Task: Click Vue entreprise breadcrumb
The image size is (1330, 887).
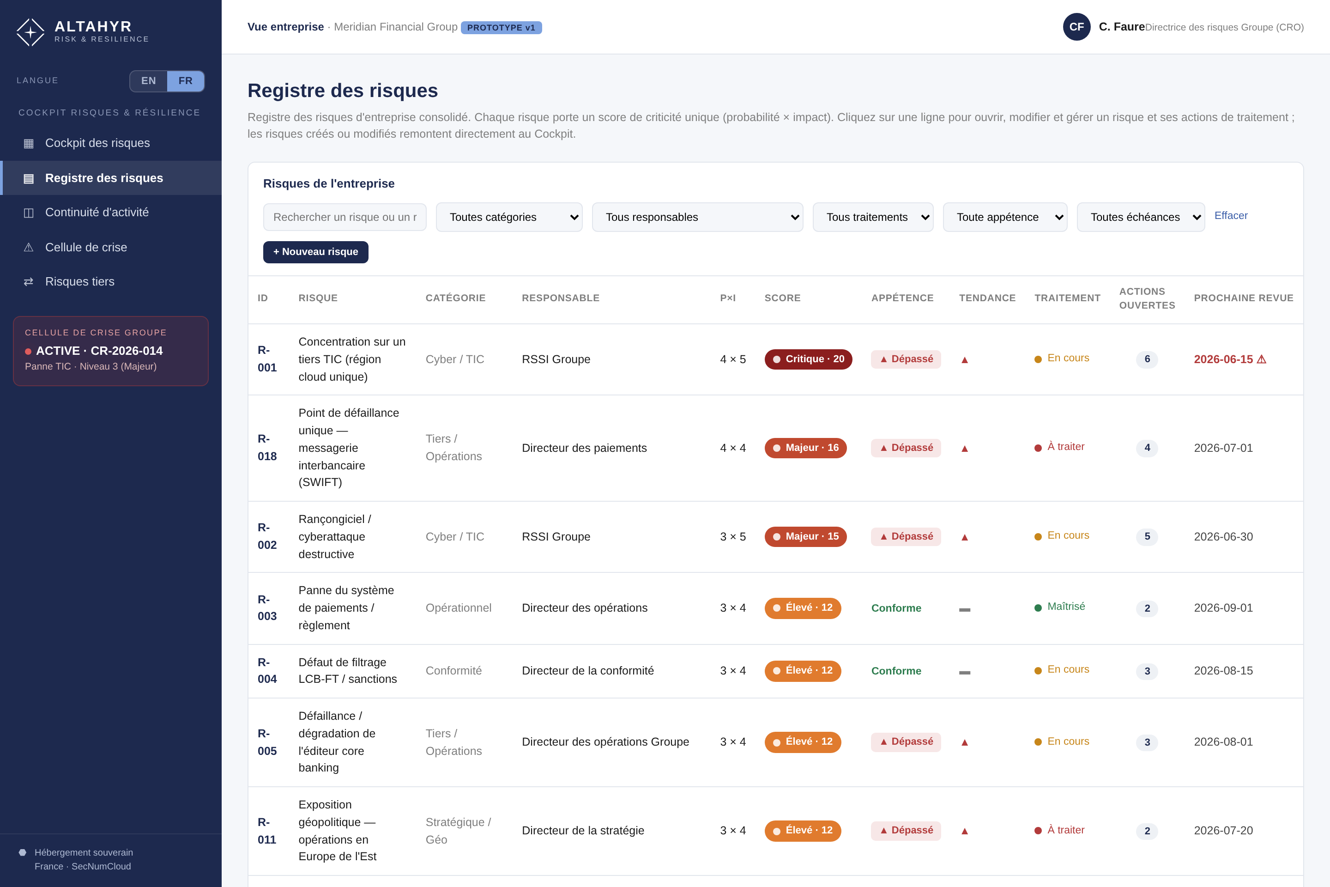Action: point(285,27)
